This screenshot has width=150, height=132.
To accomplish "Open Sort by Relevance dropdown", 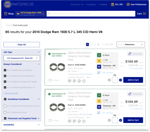I will (x=131, y=45).
